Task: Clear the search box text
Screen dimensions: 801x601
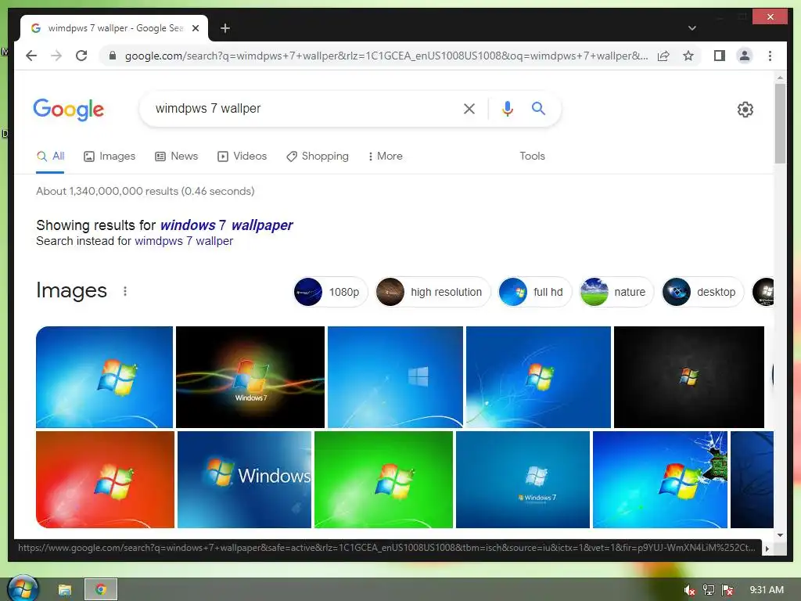Action: (x=469, y=108)
